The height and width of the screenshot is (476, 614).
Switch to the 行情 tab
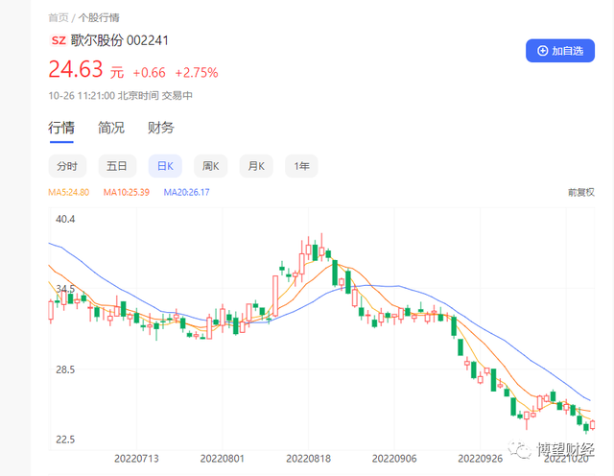tap(61, 128)
